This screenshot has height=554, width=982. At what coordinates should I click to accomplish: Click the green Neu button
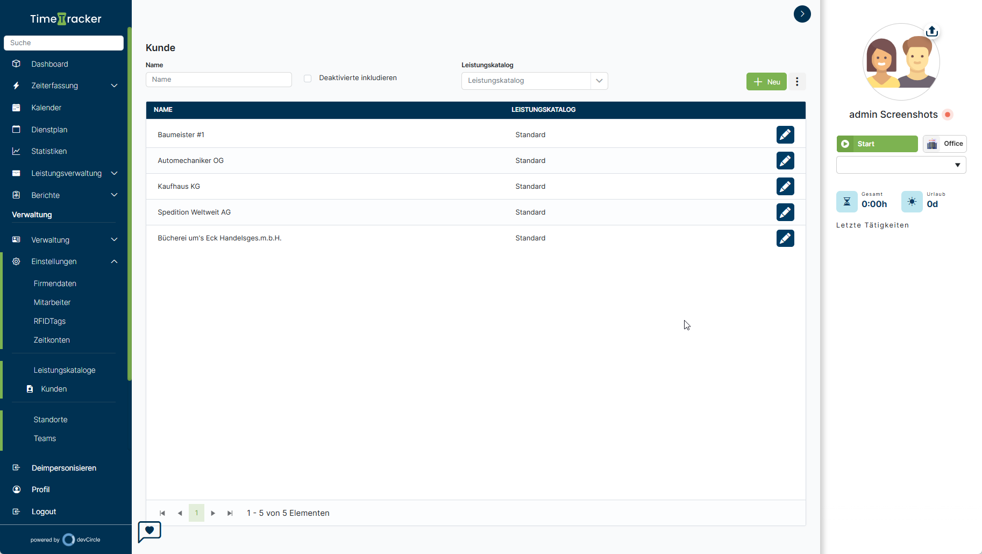click(766, 82)
